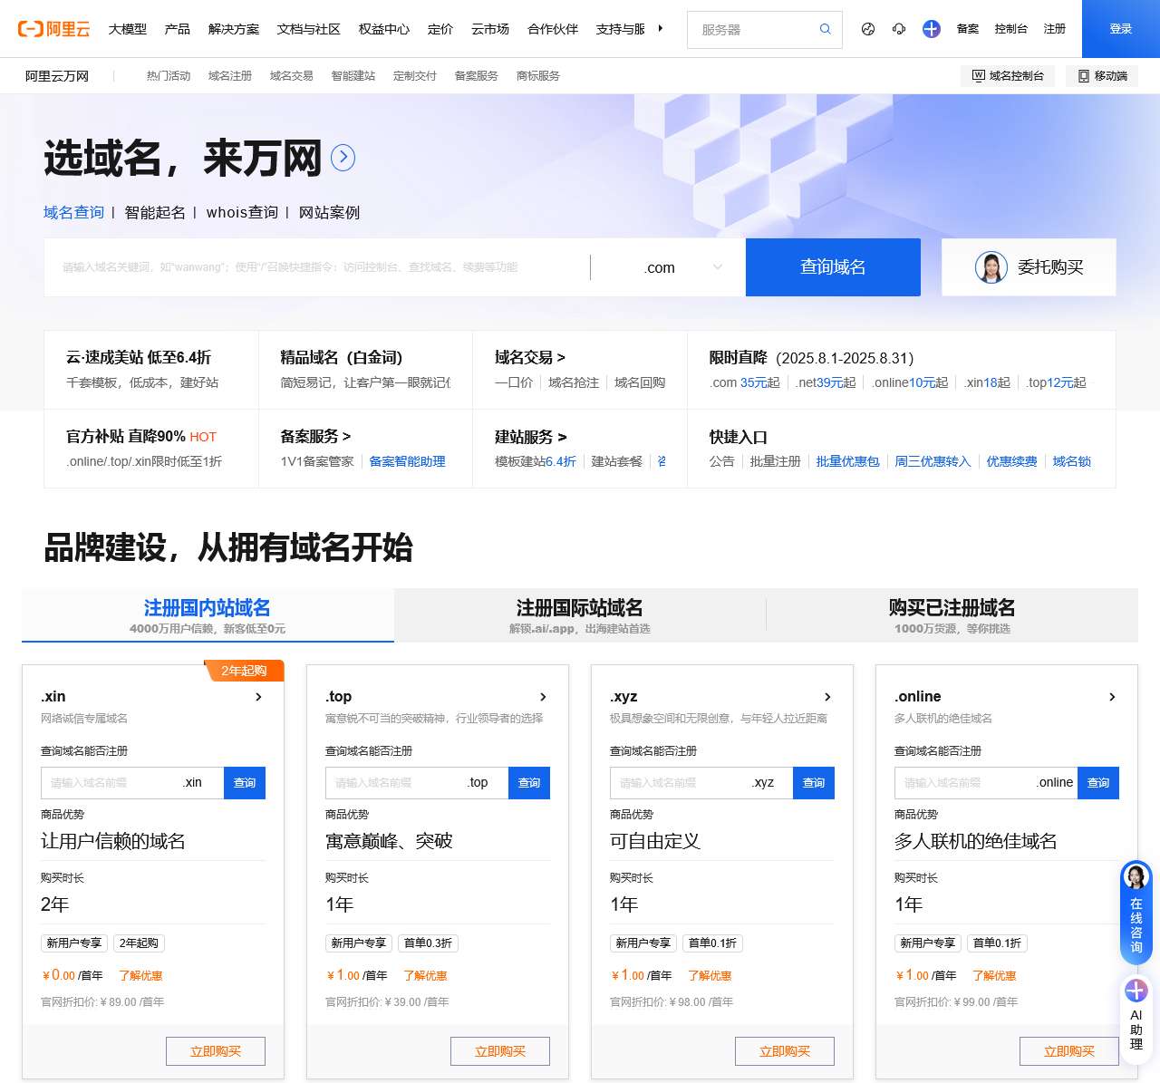The height and width of the screenshot is (1083, 1160).
Task: Click the blue AI assistant icon in header
Action: click(931, 29)
